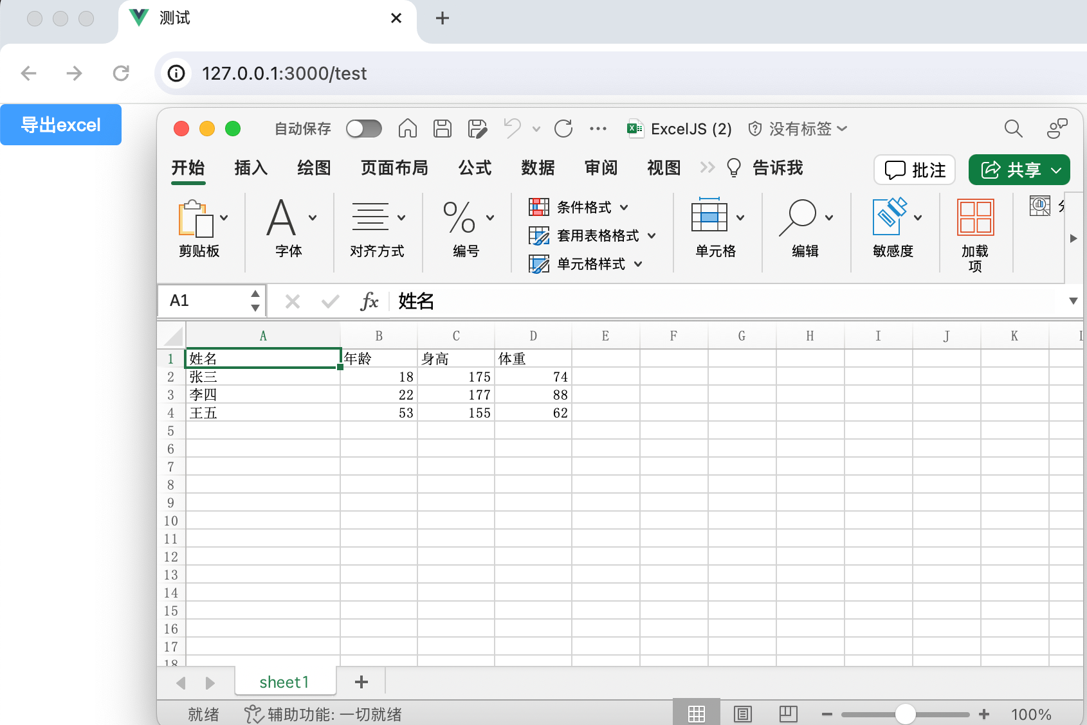Toggle the AutoSave (自动保存) switch
Screen dimensions: 1087x725
click(364, 129)
